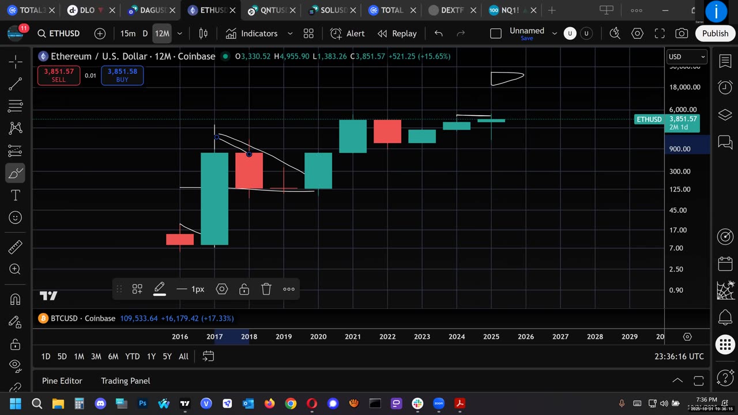Open the Indicators dialog
The image size is (738, 415).
(252, 33)
